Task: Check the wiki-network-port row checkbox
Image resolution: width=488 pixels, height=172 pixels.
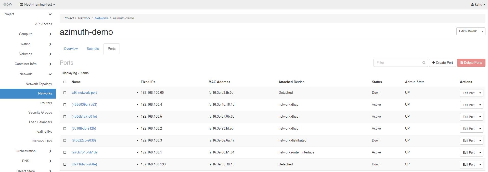Action: pos(65,93)
